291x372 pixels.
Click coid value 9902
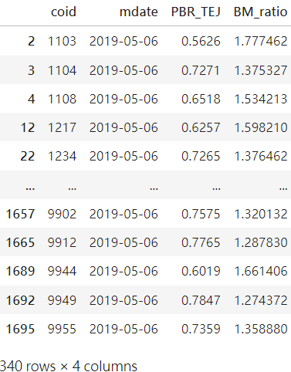(x=62, y=214)
